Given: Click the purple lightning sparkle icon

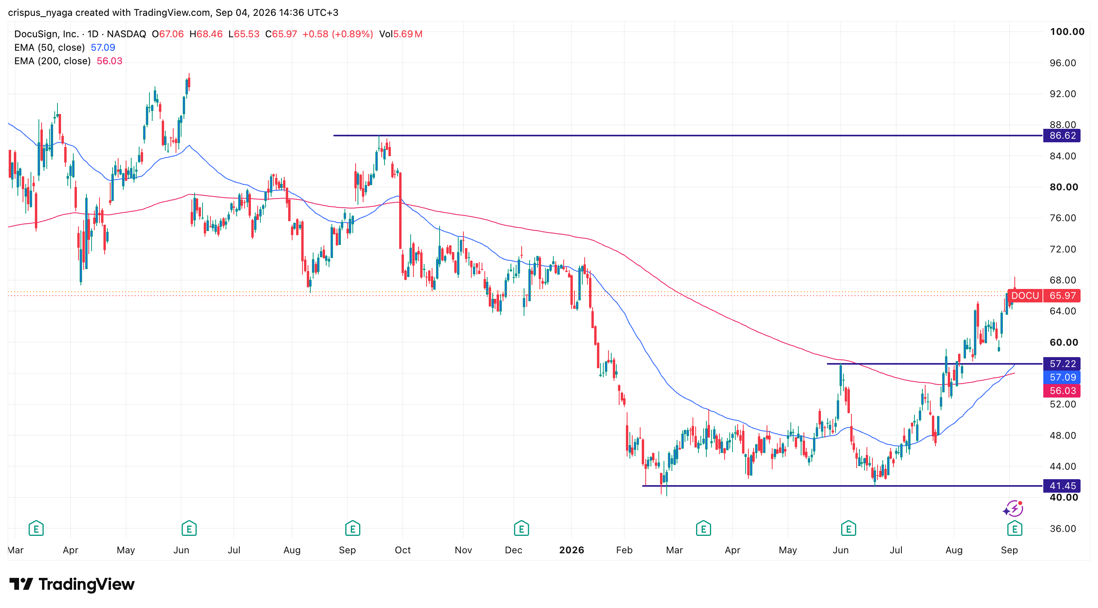Looking at the screenshot, I should click(1013, 509).
